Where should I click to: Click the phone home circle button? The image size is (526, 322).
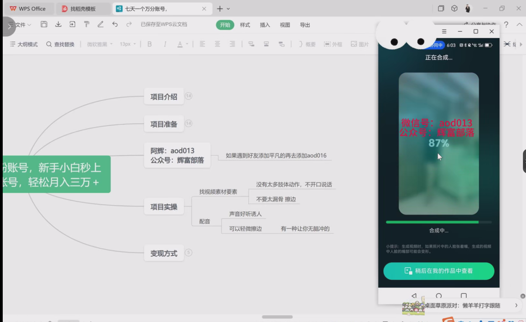[439, 295]
